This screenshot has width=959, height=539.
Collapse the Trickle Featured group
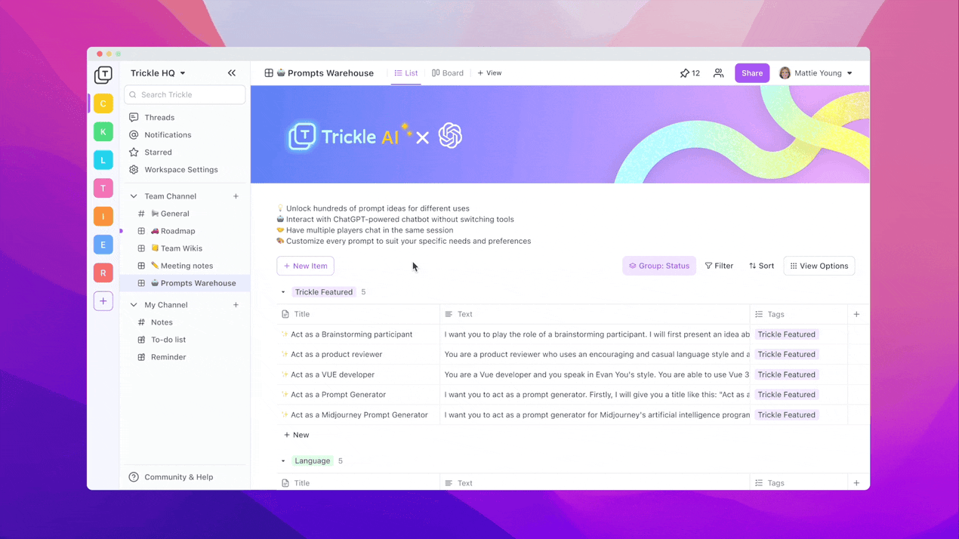point(283,292)
